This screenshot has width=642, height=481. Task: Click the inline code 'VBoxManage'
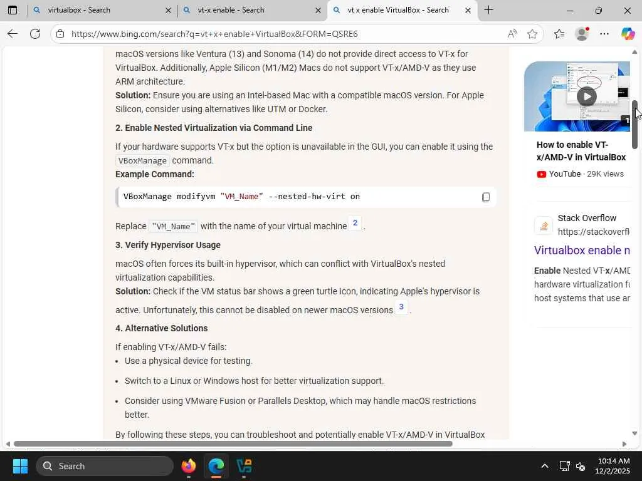(x=142, y=161)
